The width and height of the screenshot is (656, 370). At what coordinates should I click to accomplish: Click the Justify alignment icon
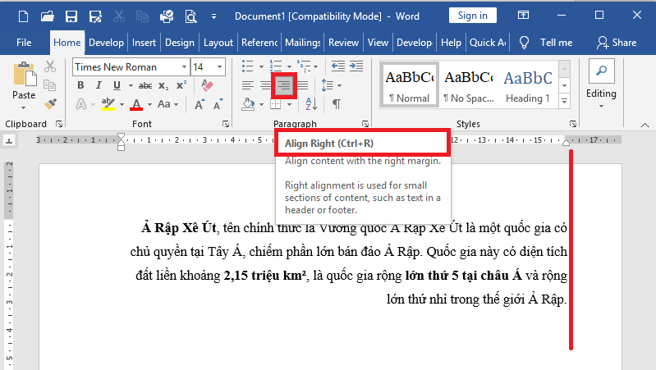point(303,85)
